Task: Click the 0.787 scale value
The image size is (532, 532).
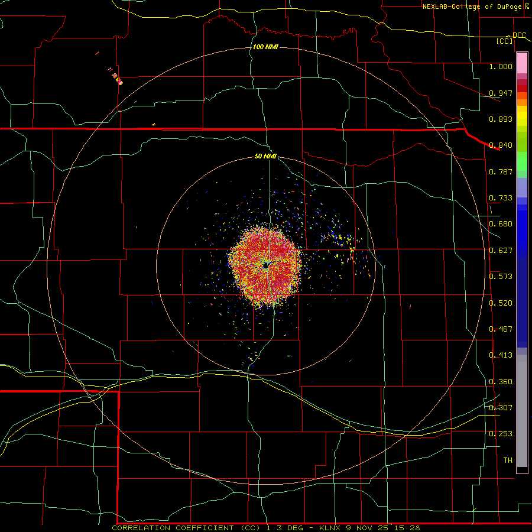Action: 501,171
